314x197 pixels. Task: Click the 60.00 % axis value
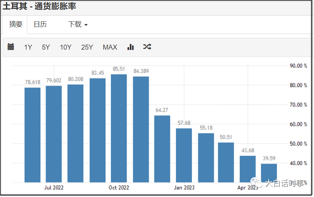[x=298, y=124]
